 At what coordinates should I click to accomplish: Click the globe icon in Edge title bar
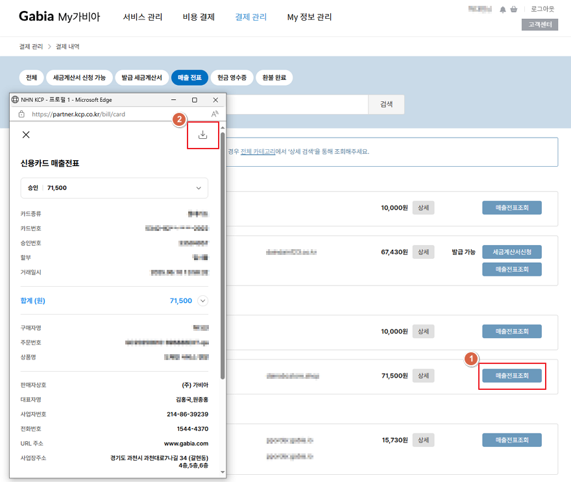(x=15, y=100)
